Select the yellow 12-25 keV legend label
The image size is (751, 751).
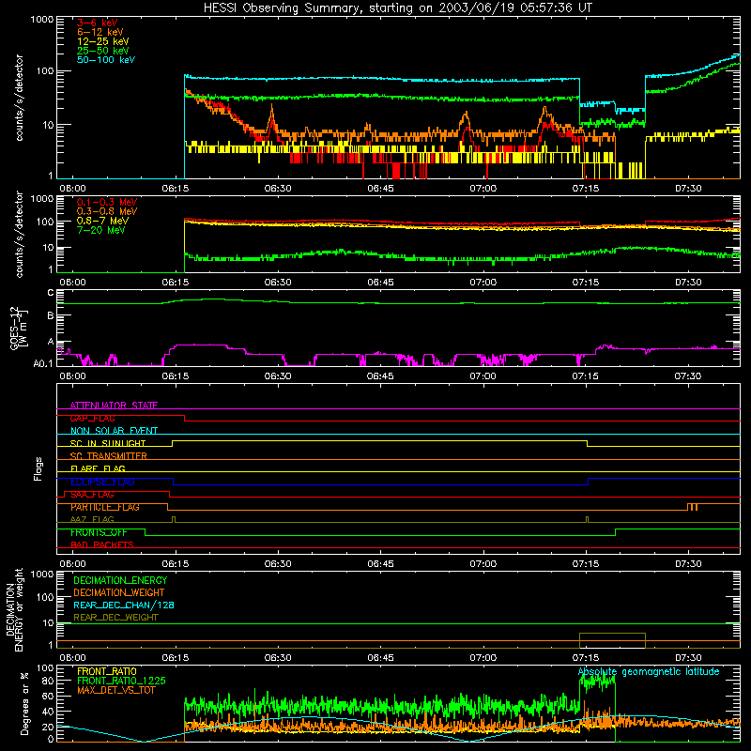(103, 41)
